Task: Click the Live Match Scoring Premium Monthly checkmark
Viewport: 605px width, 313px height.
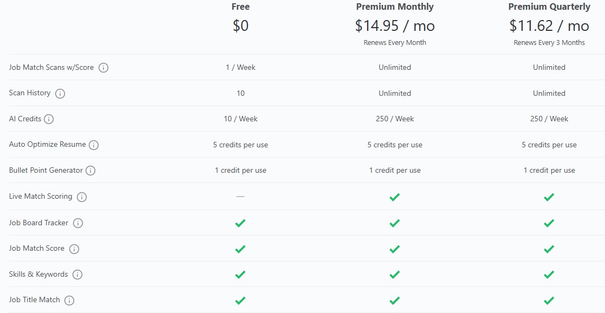Action: [x=394, y=197]
